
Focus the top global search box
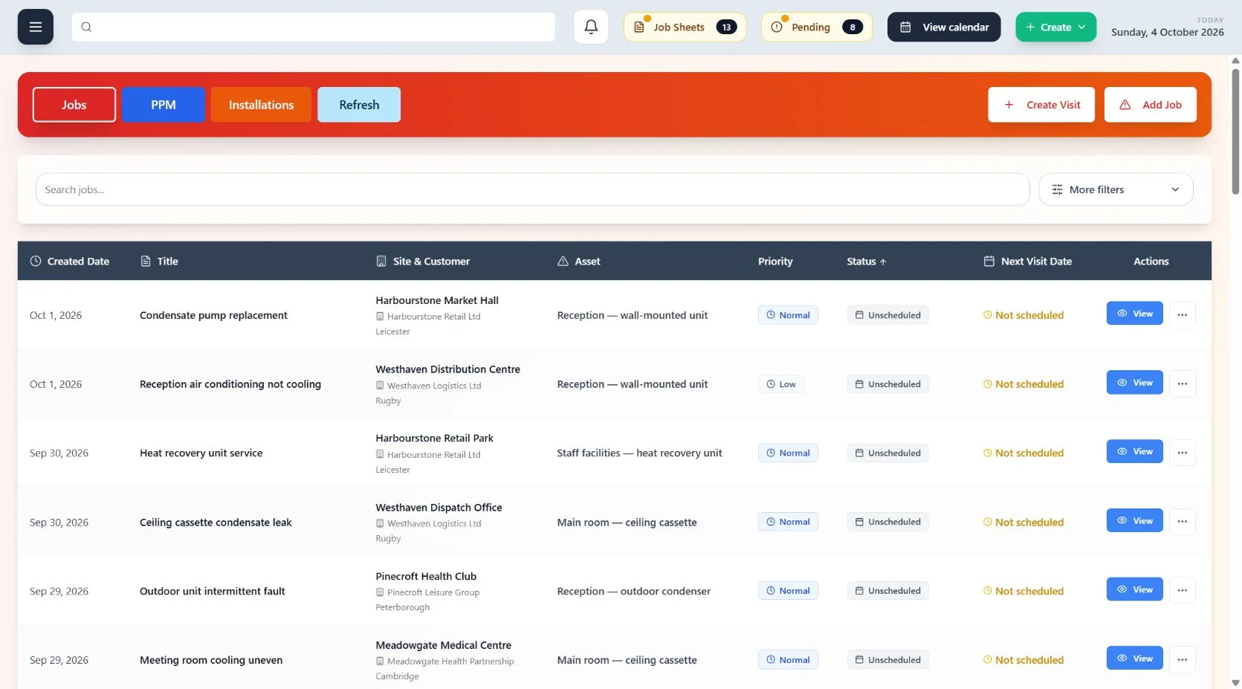[x=314, y=27]
